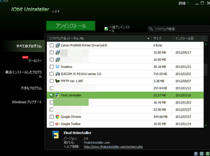The width and height of the screenshot is (210, 156).
Task: Click installer icon on 15.80 MB row
Action: pos(58,53)
